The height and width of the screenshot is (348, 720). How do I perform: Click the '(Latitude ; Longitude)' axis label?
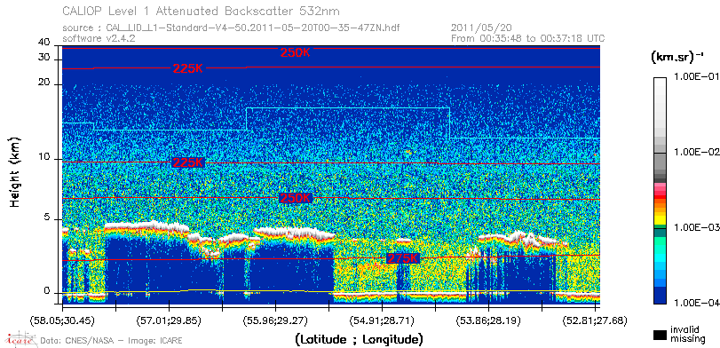click(359, 340)
